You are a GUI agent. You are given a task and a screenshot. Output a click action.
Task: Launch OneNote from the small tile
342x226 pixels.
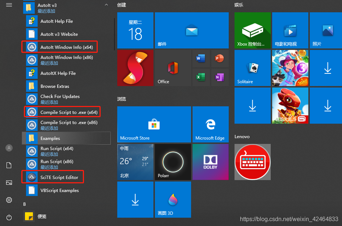[x=220, y=77]
